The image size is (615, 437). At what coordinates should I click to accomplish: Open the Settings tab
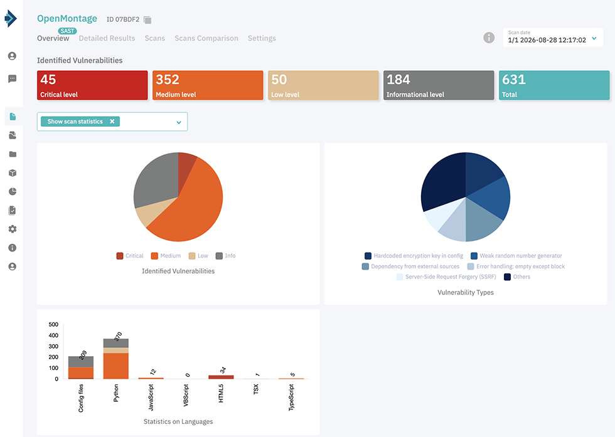[262, 38]
